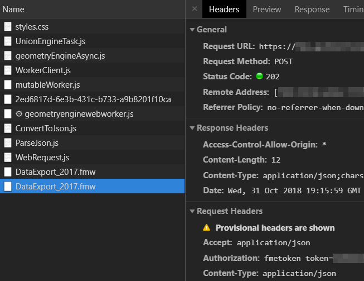Viewport: 364px width, 281px height.
Task: Select the geometryenginewebworker.js request
Action: click(93, 114)
